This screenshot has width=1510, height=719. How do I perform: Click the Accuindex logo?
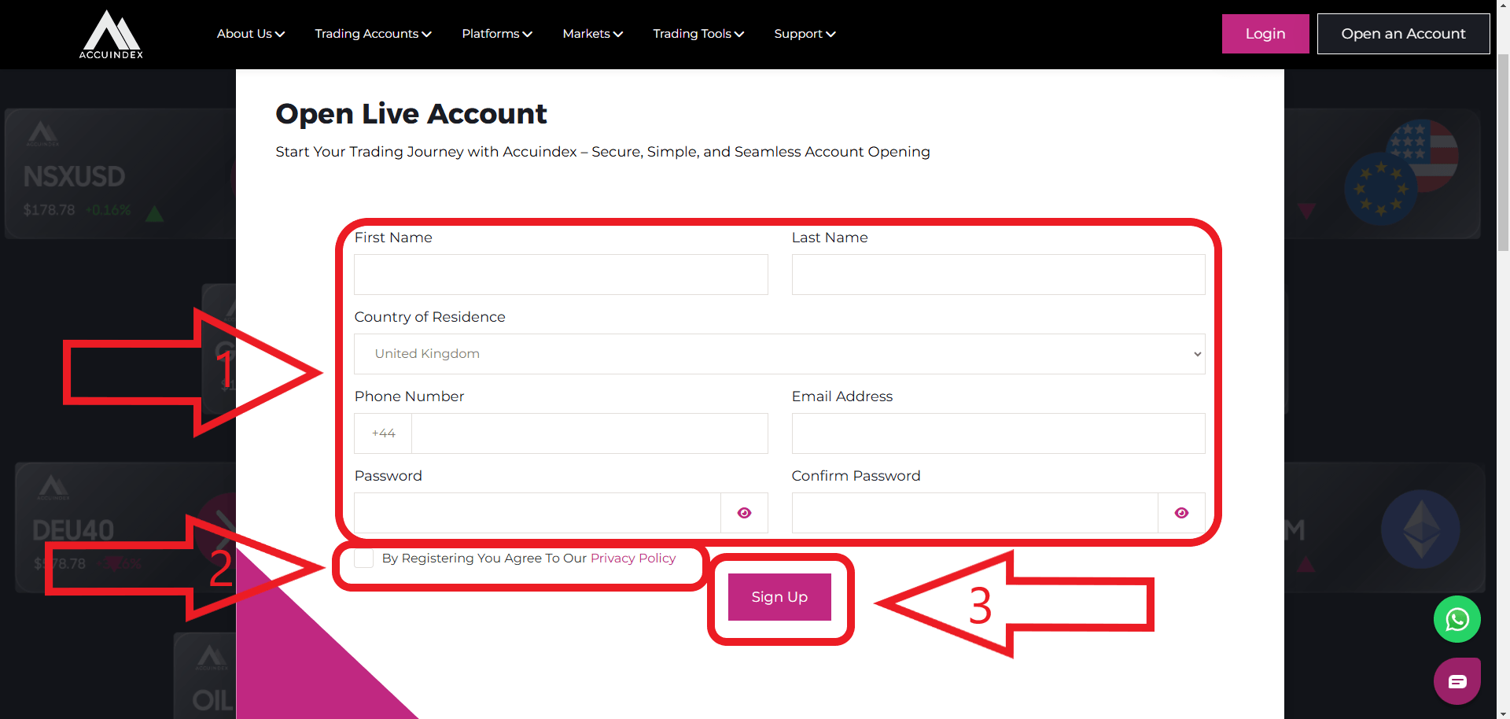pos(111,35)
